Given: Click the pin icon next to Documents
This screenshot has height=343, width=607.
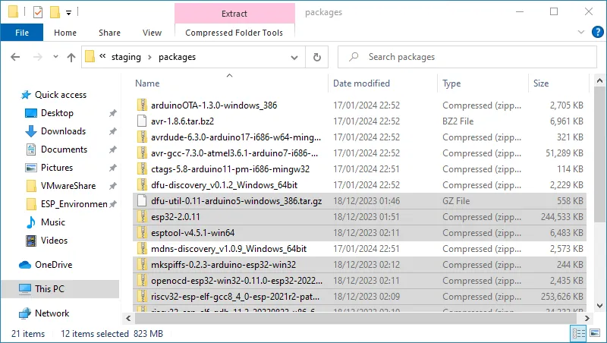Looking at the screenshot, I should 112,149.
